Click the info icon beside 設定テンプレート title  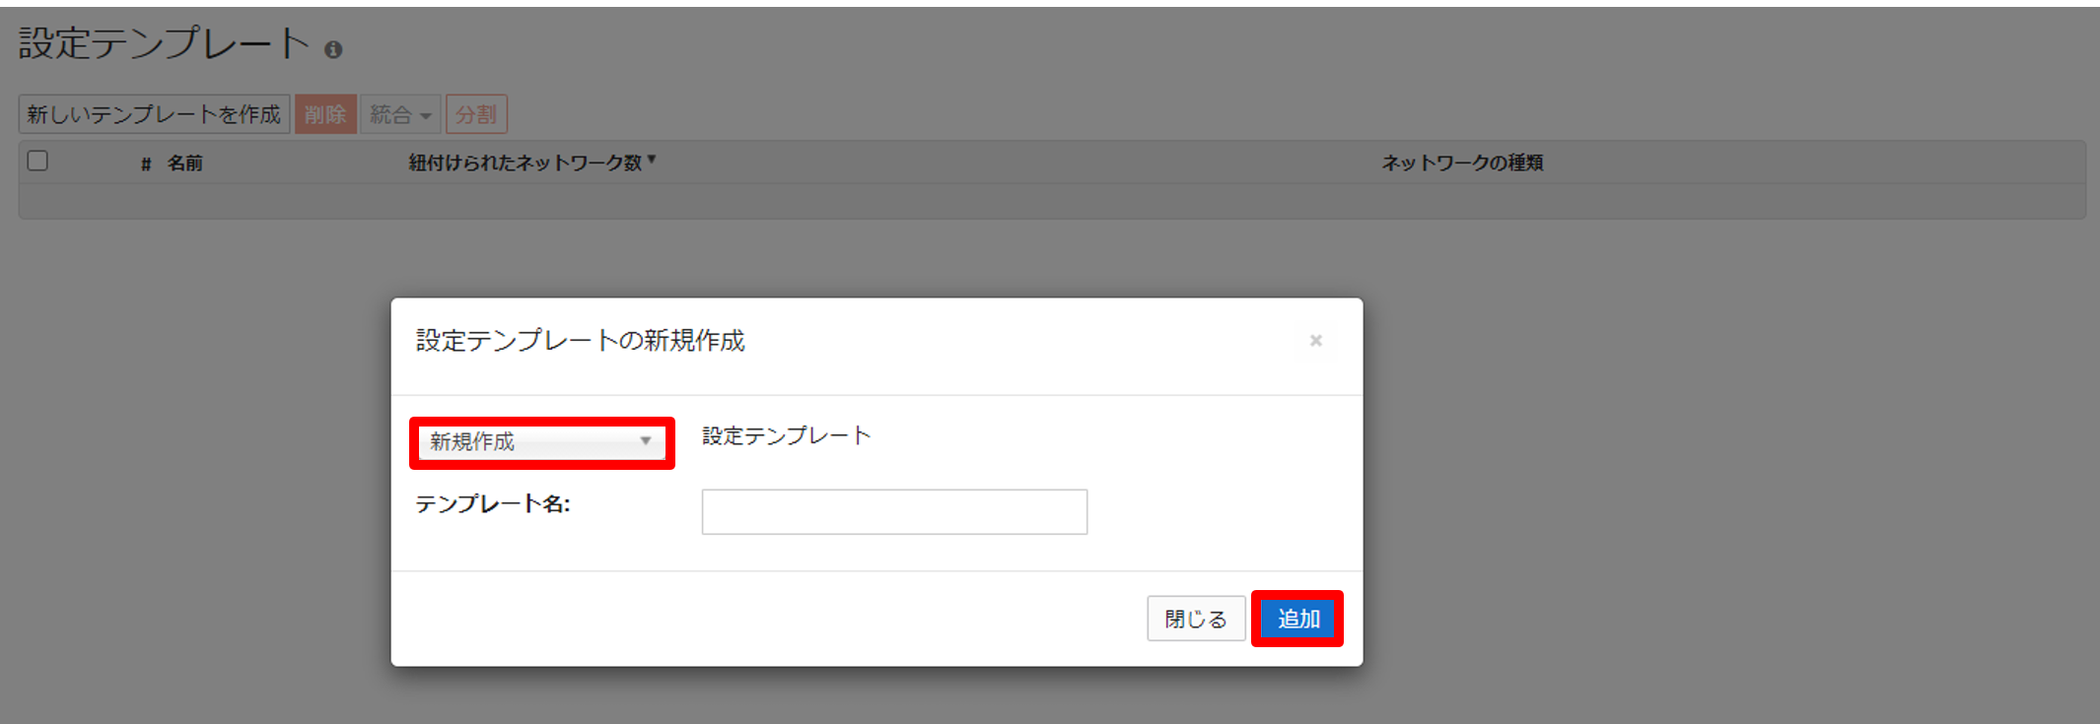[333, 49]
